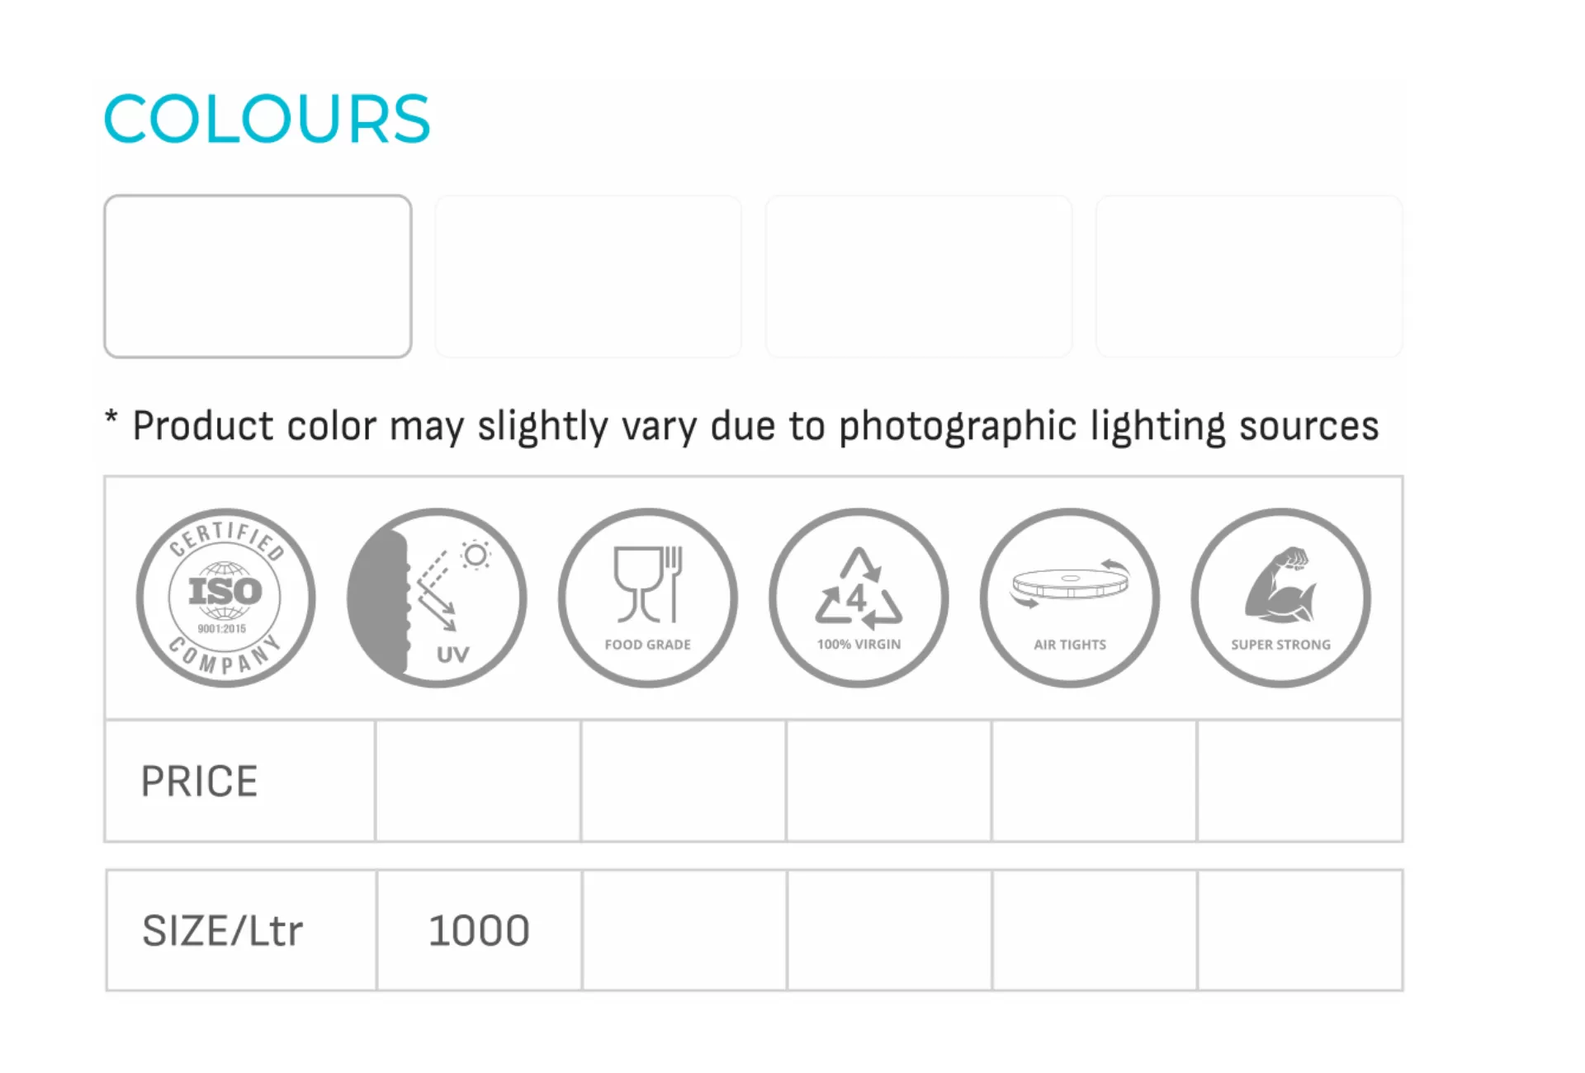Click the Food Grade glass and fork icon
Screen dimensions: 1585x1073
[x=648, y=598]
